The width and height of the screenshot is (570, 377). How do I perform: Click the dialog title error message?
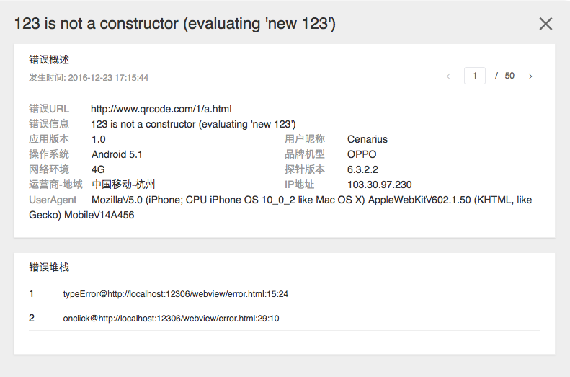175,24
